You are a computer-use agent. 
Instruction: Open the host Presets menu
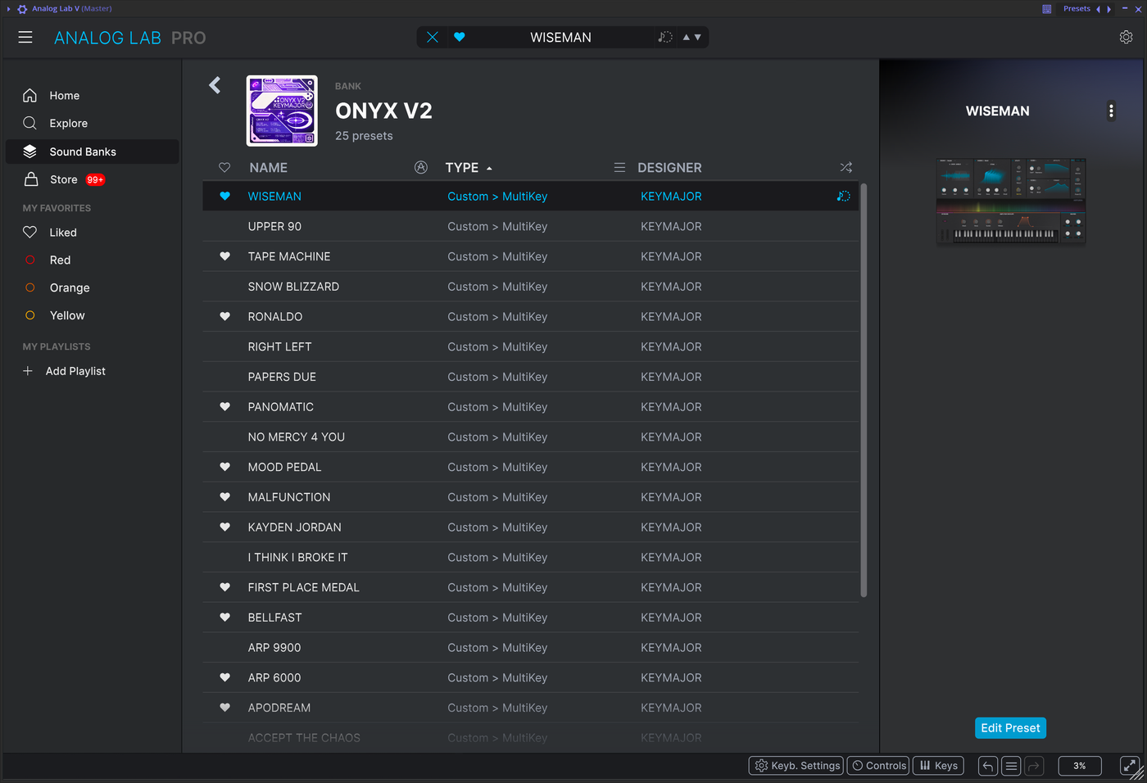point(1077,9)
